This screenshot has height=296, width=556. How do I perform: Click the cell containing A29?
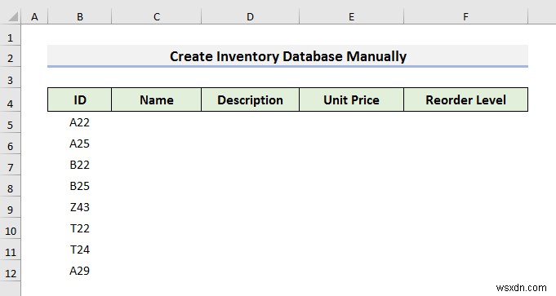[80, 272]
